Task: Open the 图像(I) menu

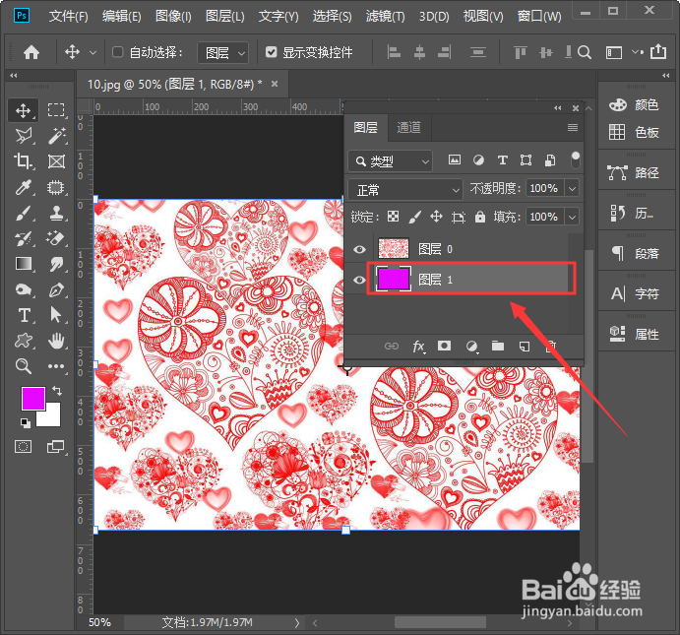Action: coord(173,17)
